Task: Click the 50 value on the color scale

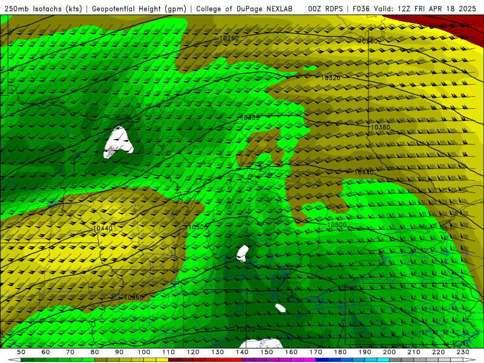Action: click(21, 352)
